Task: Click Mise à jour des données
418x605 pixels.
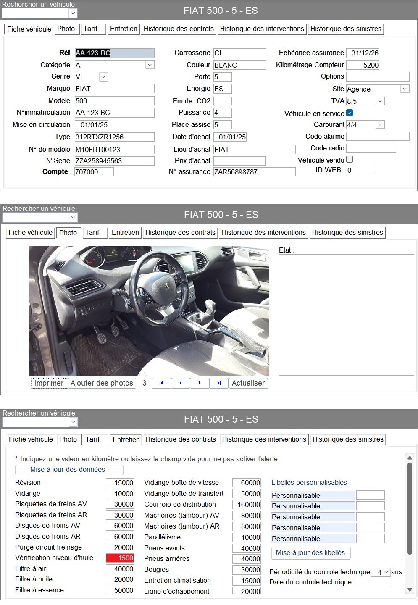Action: (x=69, y=470)
